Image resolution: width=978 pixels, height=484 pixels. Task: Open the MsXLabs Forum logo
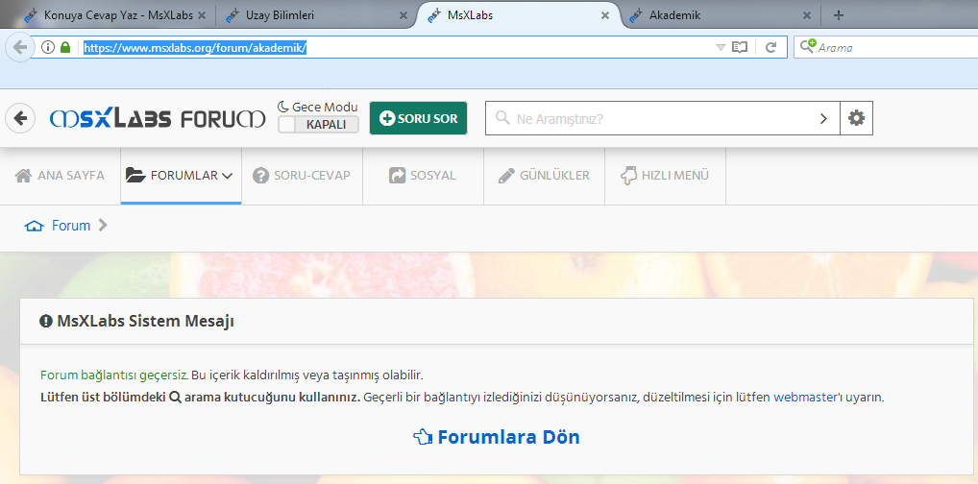click(x=158, y=118)
